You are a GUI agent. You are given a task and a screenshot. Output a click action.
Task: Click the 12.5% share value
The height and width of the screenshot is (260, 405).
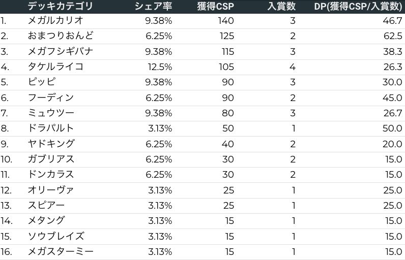[160, 67]
